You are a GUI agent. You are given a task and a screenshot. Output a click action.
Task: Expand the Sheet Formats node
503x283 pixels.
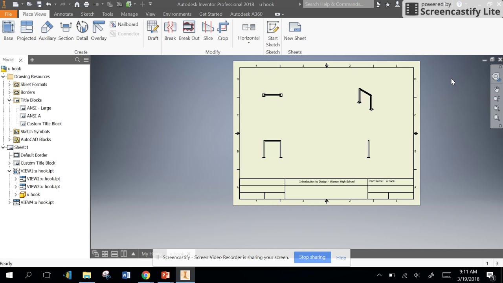pyautogui.click(x=9, y=85)
